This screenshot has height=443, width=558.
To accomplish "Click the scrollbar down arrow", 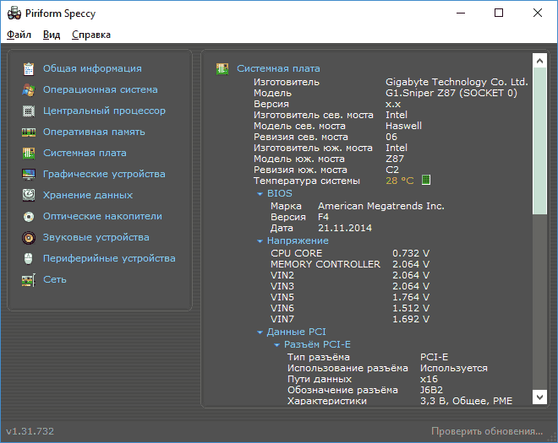I will click(539, 397).
